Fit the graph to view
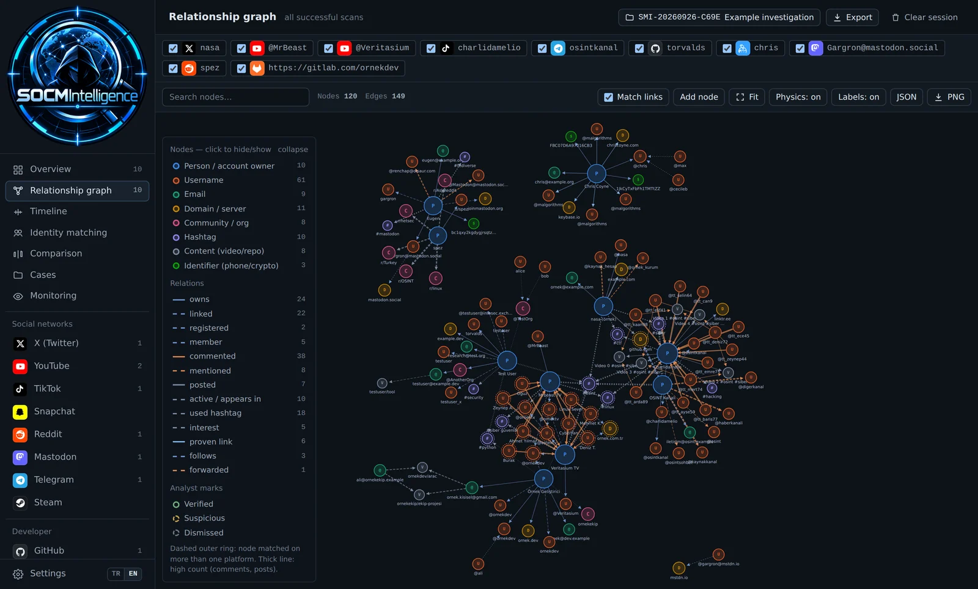Image resolution: width=978 pixels, height=589 pixels. pyautogui.click(x=747, y=97)
